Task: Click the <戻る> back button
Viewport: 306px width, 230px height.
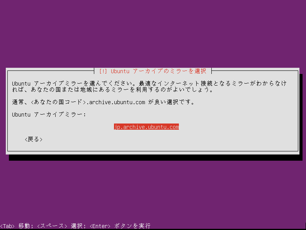Action: click(34, 139)
